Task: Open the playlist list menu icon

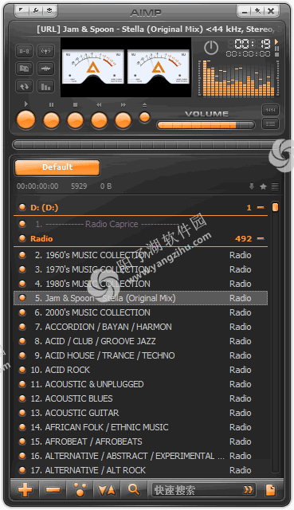Action: coord(275,186)
